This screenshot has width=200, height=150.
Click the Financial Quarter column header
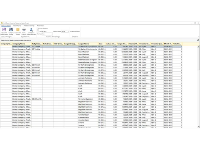click(157, 44)
